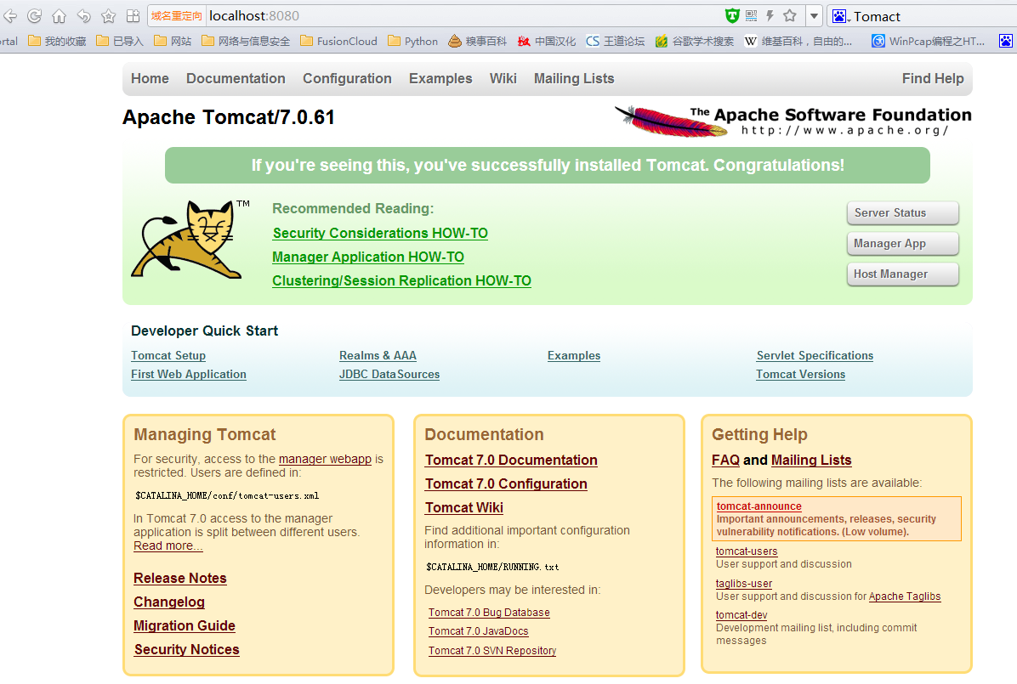Click the lightning speed mode icon
The width and height of the screenshot is (1017, 684).
click(x=770, y=15)
